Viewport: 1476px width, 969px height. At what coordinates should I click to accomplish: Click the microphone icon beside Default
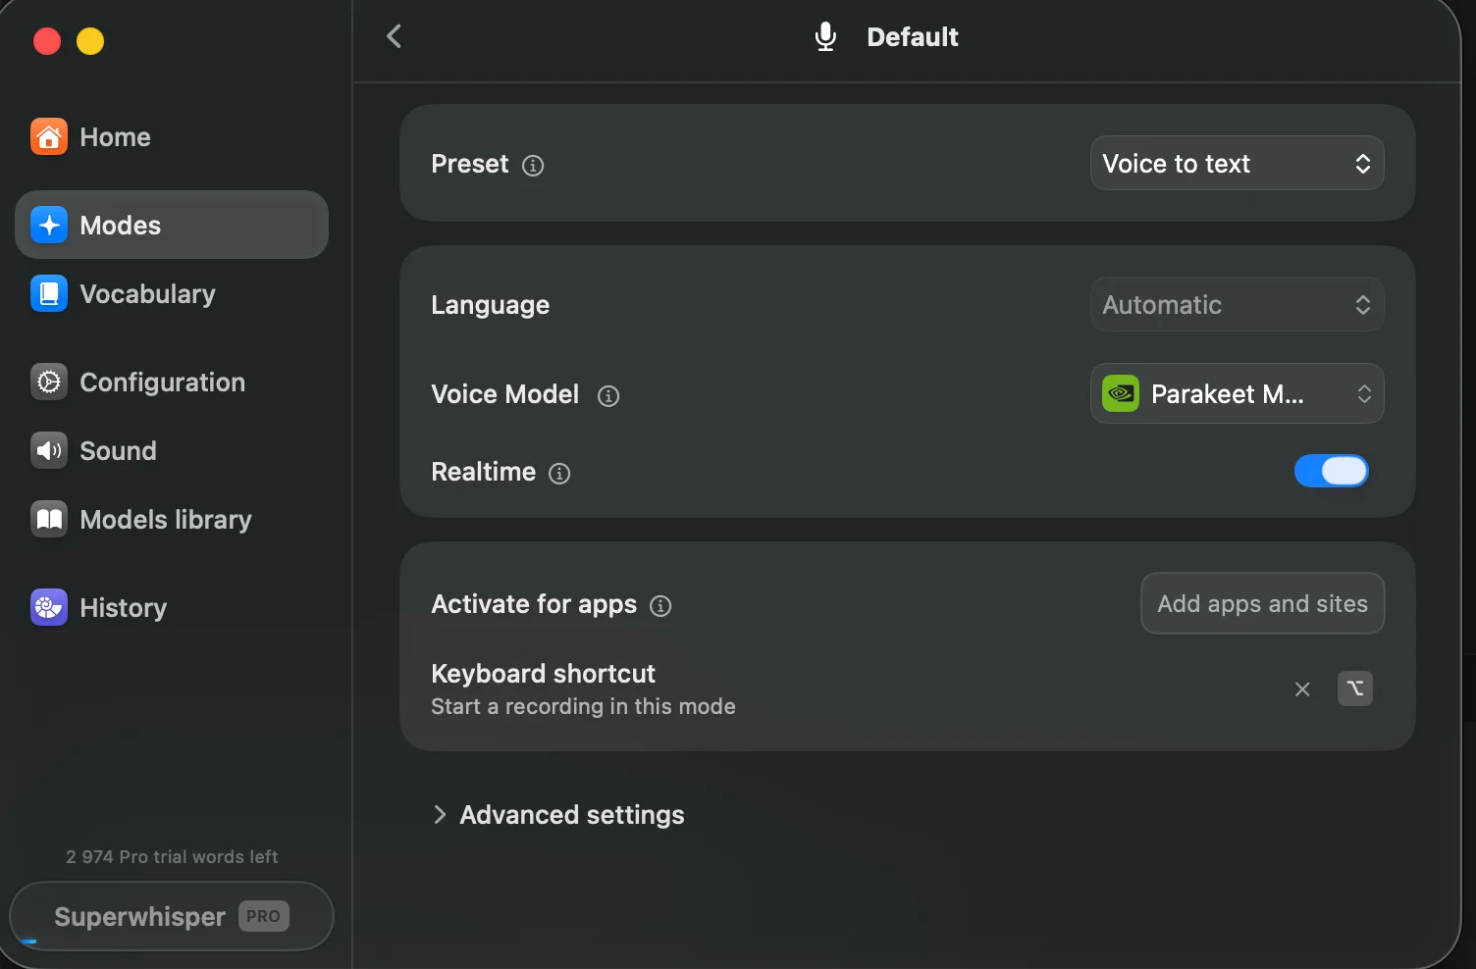[826, 37]
